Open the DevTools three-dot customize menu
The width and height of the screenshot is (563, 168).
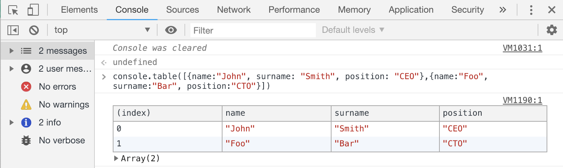(531, 10)
